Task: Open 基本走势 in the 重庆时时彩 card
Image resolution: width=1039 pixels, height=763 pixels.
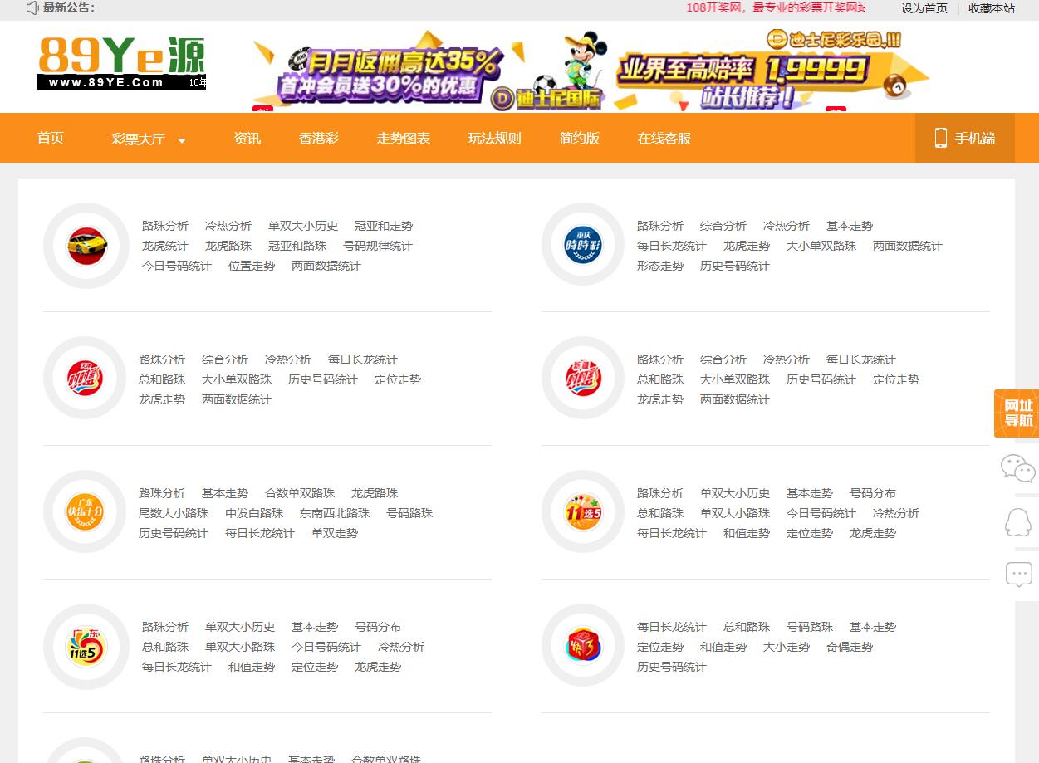Action: 850,226
